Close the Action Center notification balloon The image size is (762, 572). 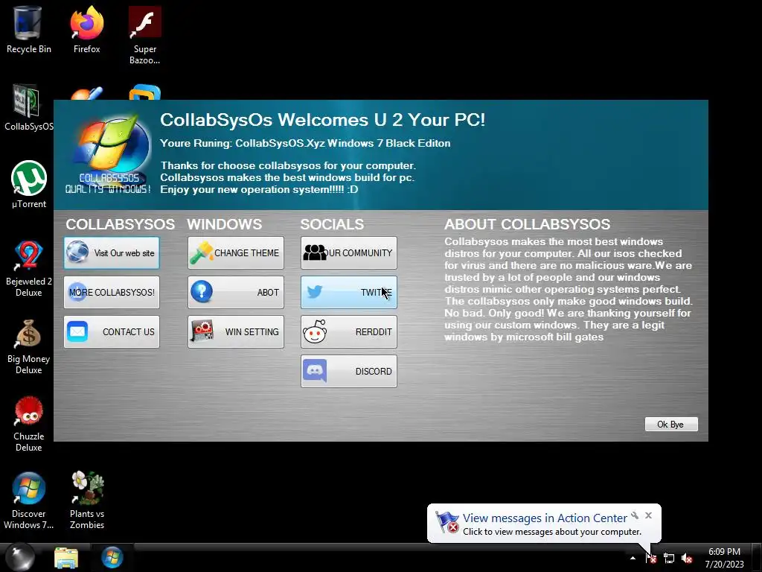point(648,515)
